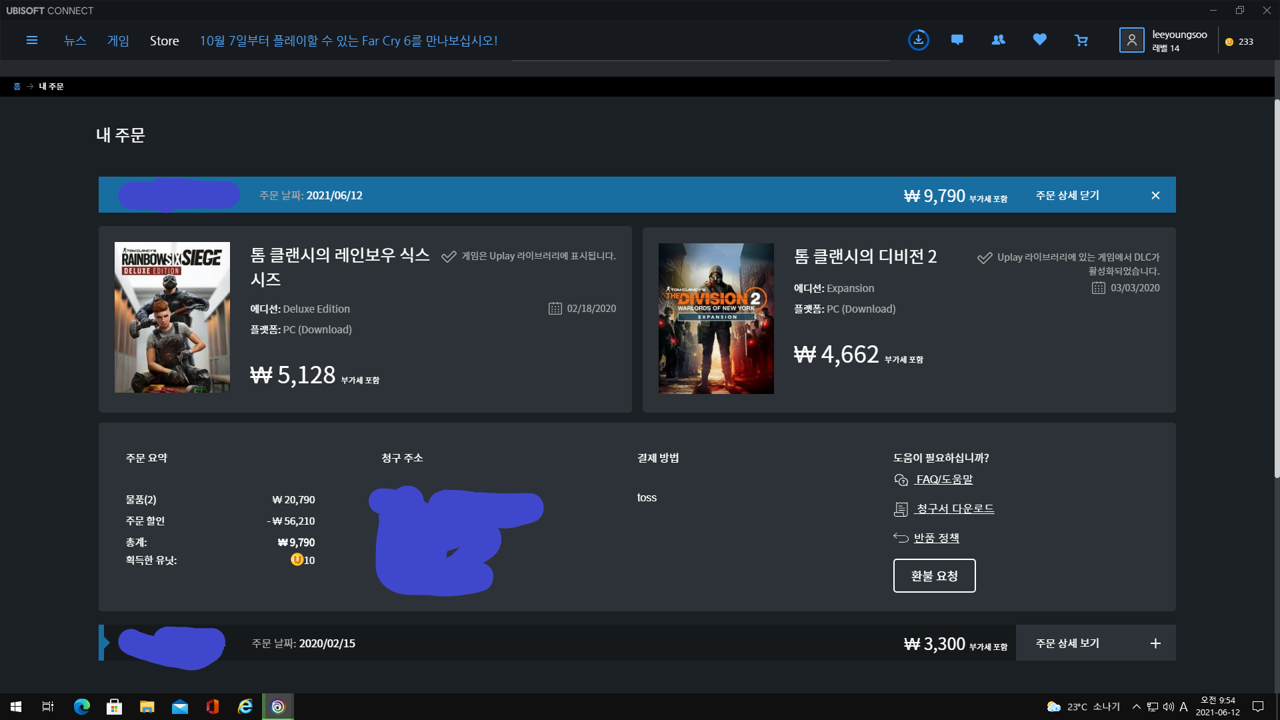Click the FAQ chat bubble icon
Screen dimensions: 1280x720
click(901, 480)
